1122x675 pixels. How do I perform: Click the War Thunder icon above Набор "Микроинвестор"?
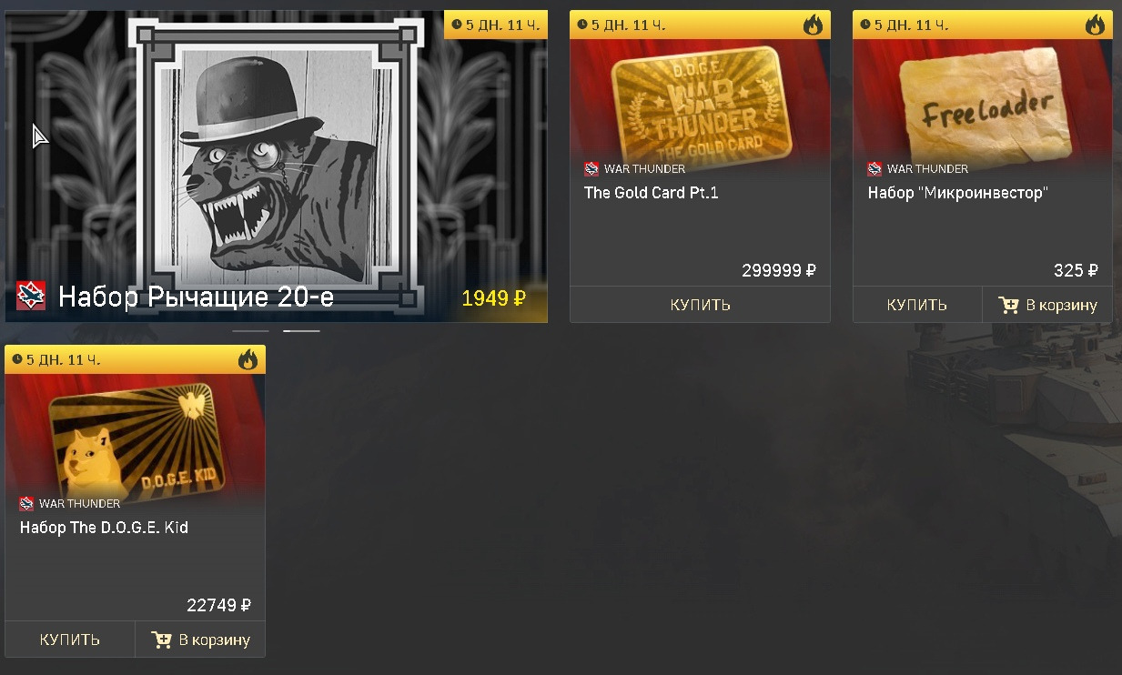(x=874, y=168)
